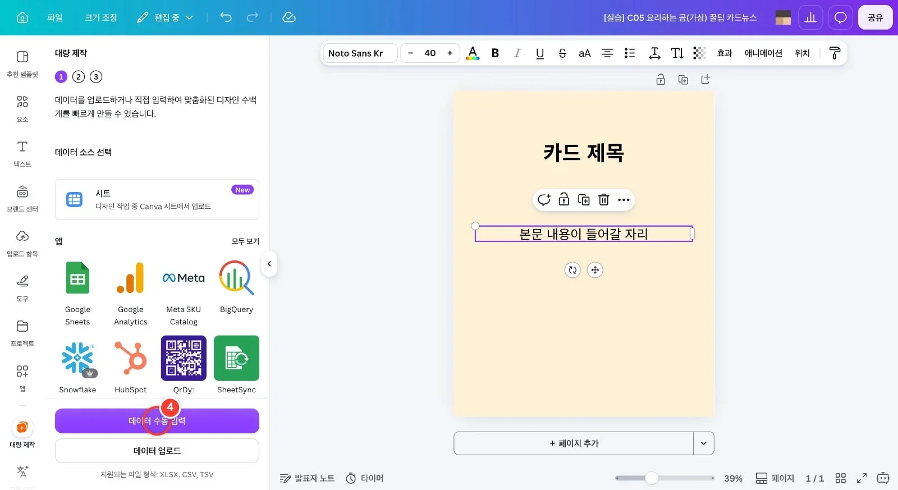The width and height of the screenshot is (898, 490).
Task: Toggle bold formatting
Action: [495, 53]
